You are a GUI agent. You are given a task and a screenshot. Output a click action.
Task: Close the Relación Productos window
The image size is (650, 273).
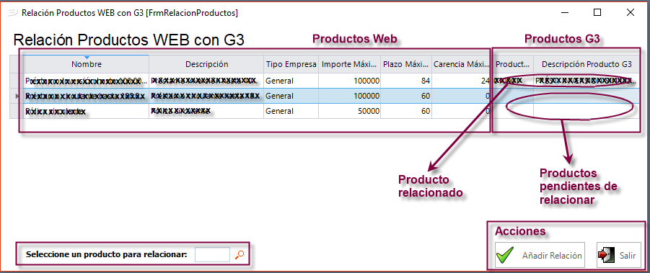click(x=631, y=12)
